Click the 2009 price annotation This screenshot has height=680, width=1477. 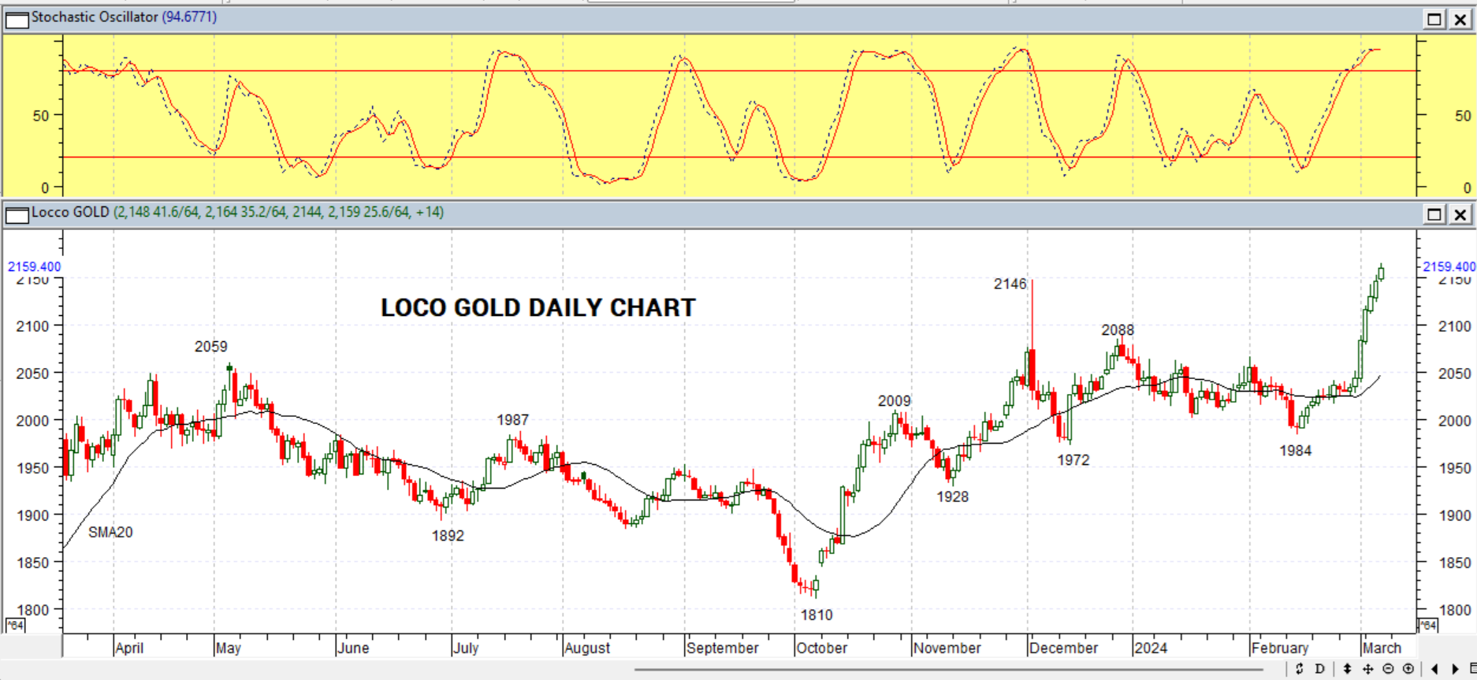pyautogui.click(x=895, y=401)
